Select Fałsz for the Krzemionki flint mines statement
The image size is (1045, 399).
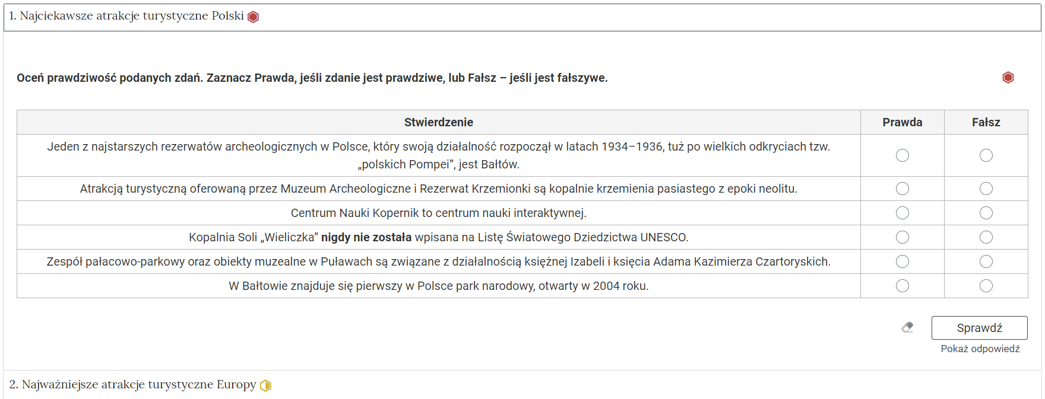point(986,189)
